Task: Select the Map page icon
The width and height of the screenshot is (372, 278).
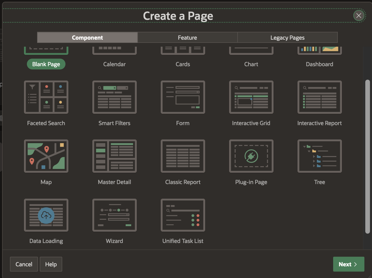Action: click(46, 156)
